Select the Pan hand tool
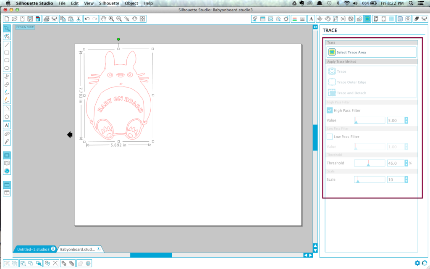 tap(103, 19)
